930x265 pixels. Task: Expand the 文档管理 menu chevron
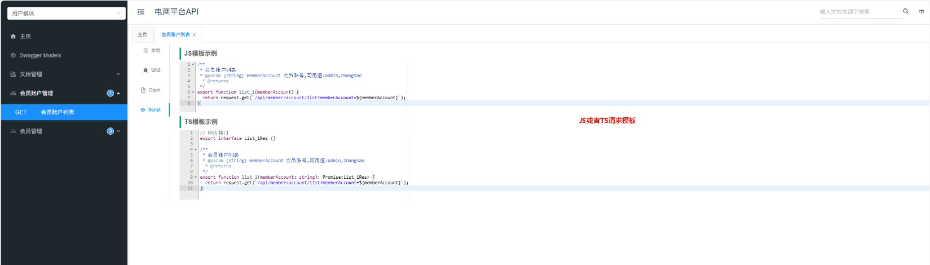tap(118, 74)
